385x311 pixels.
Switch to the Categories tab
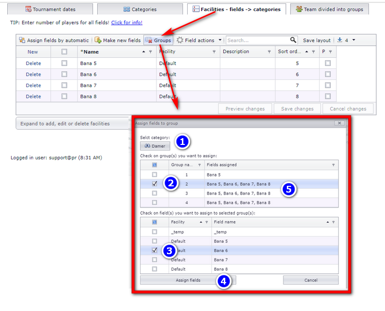tap(140, 9)
